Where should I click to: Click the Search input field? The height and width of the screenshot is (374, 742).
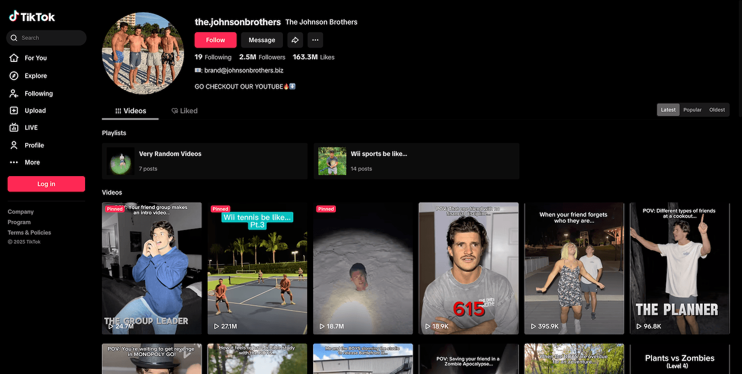(49, 38)
